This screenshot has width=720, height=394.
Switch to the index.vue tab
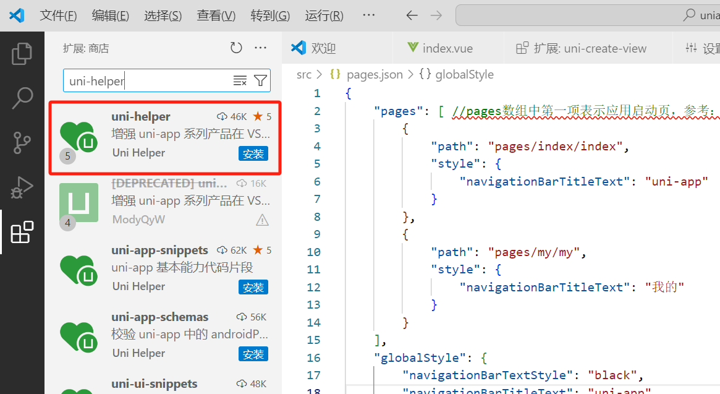point(448,48)
